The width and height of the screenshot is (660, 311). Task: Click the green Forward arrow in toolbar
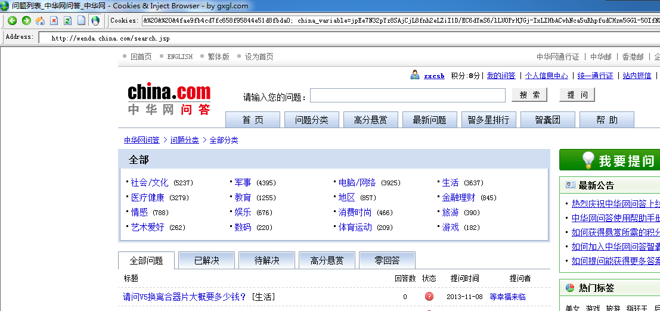pos(26,20)
